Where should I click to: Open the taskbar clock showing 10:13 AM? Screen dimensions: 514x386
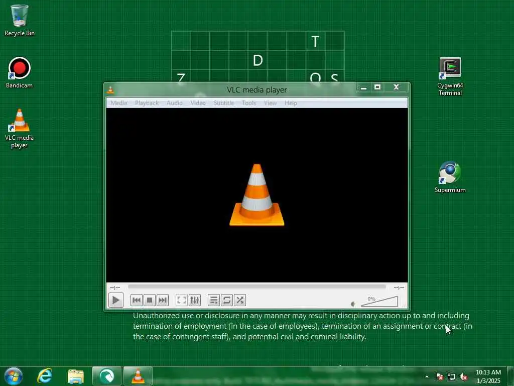click(x=488, y=376)
